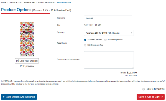This screenshot has height=101, width=166.
Task: Grab the text area resize handle
Action: point(133,68)
